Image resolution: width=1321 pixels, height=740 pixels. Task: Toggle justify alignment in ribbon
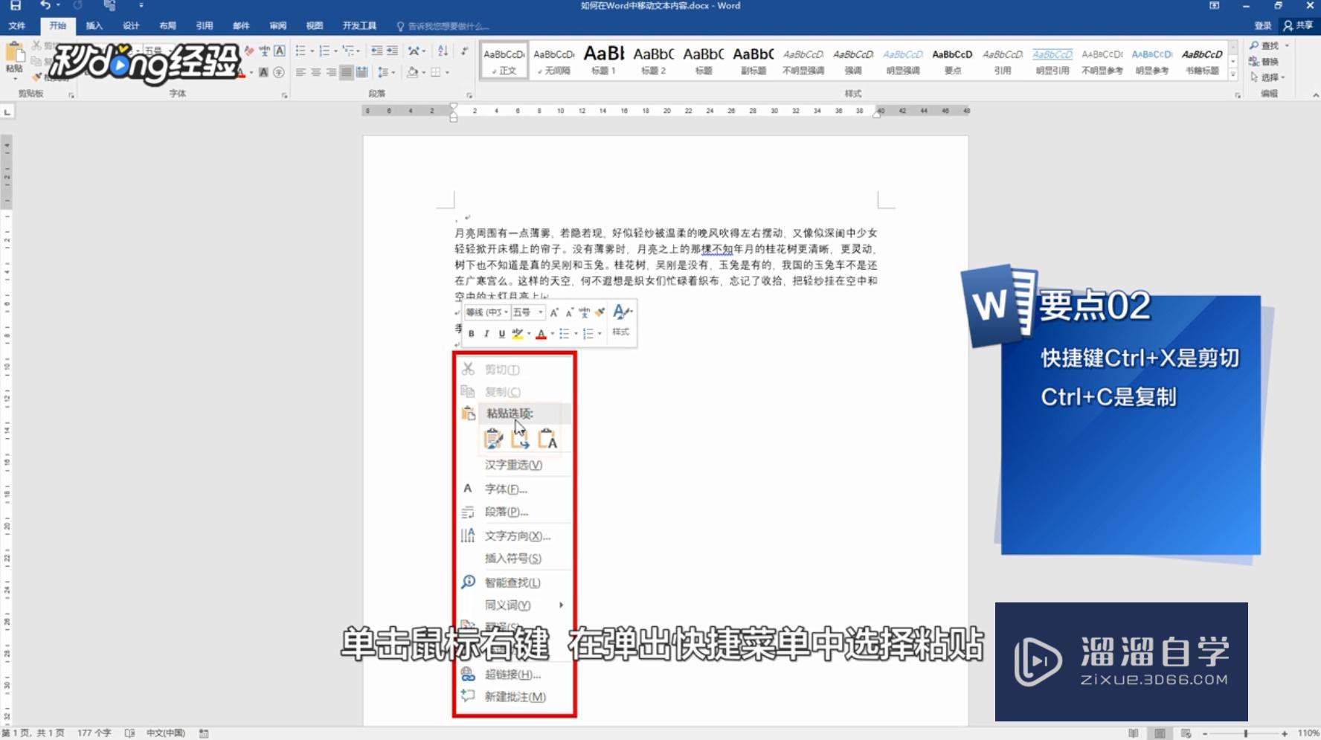(x=347, y=72)
